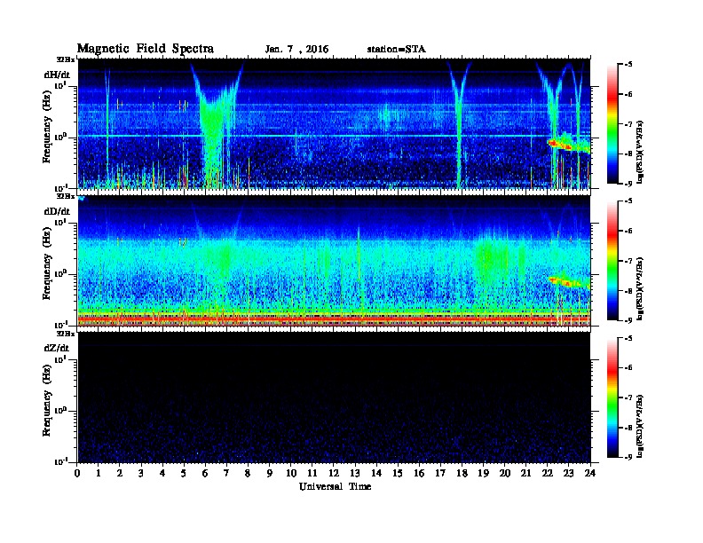This screenshot has height=543, width=703.
Task: Click hour 7 on the time axis
Action: (227, 474)
